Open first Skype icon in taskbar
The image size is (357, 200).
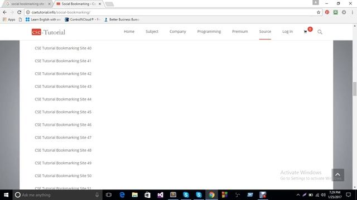click(186, 195)
